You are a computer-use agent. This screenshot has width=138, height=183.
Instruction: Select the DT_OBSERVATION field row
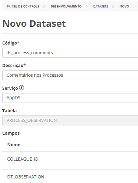(70, 176)
